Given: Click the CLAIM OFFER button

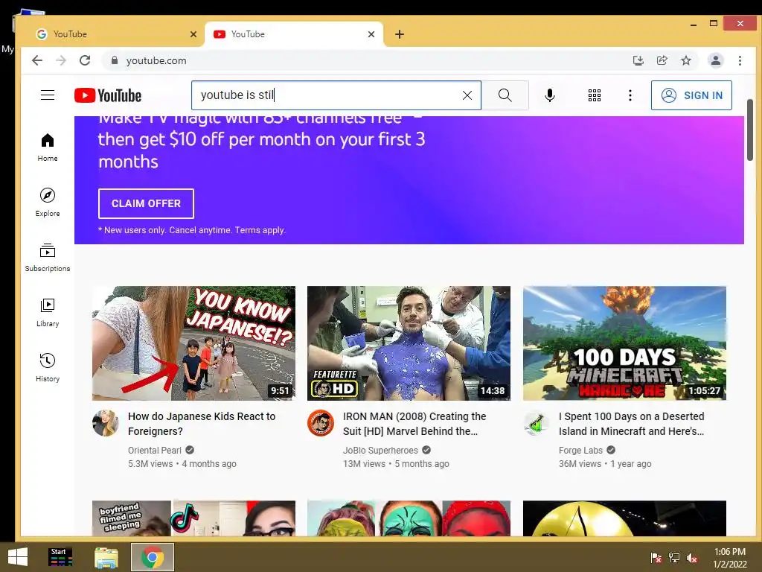Looking at the screenshot, I should pos(146,203).
